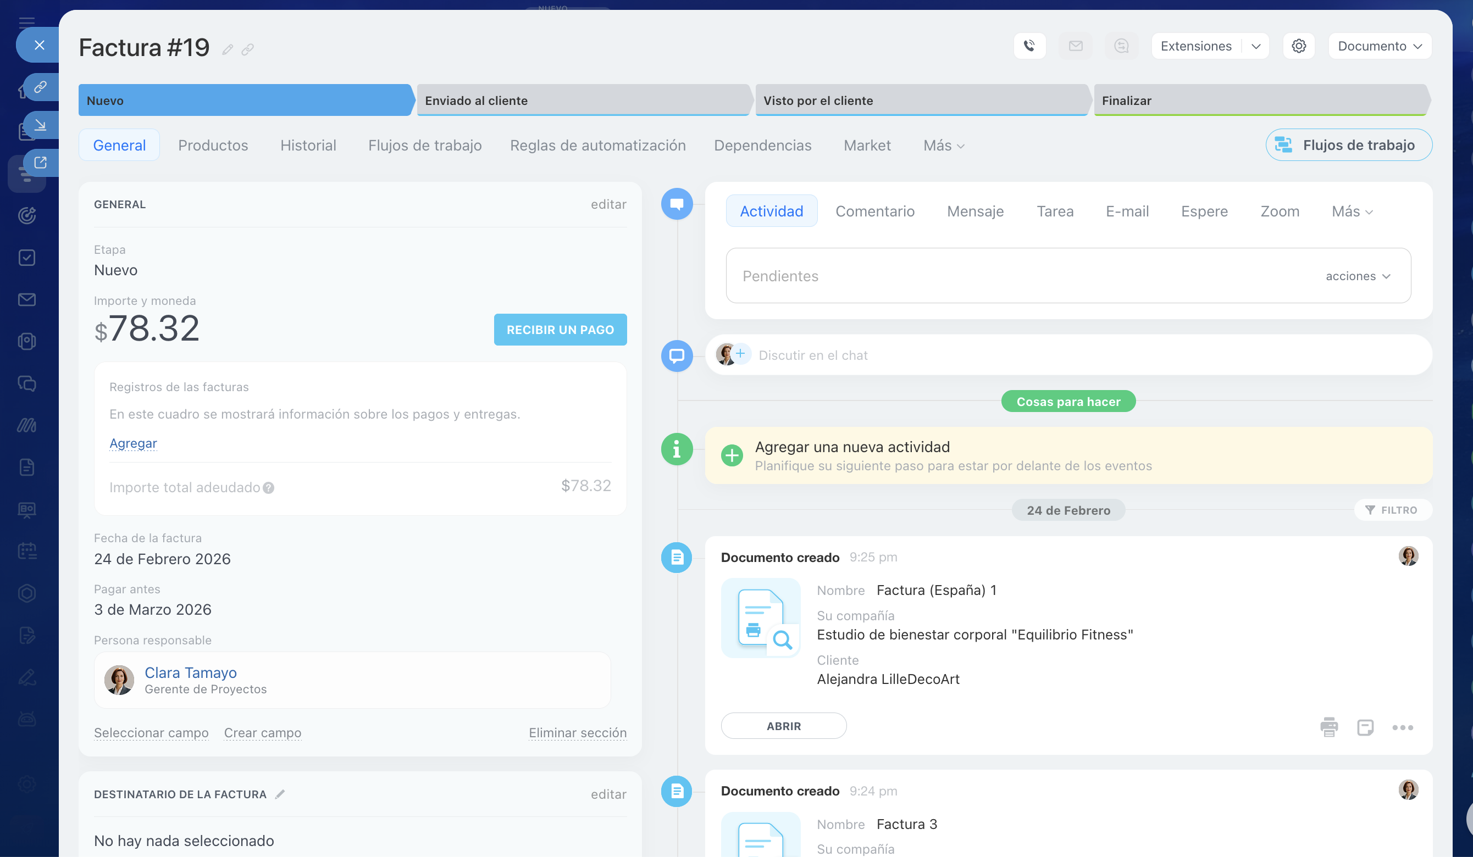
Task: Expand the Extensiones dropdown
Action: pyautogui.click(x=1255, y=46)
